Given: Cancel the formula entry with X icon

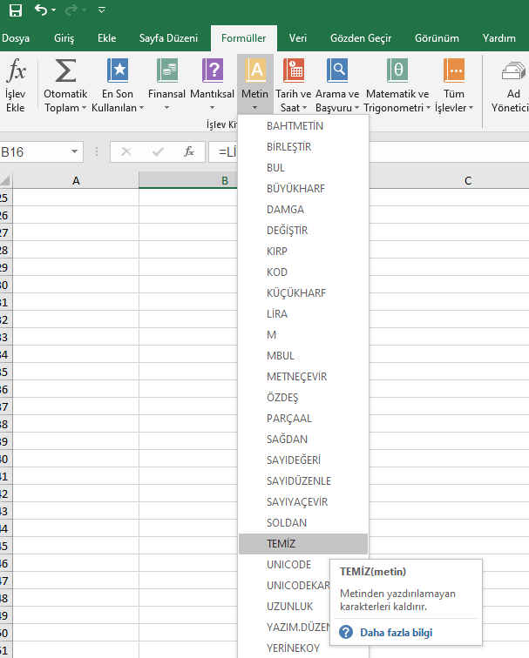Looking at the screenshot, I should click(x=126, y=151).
